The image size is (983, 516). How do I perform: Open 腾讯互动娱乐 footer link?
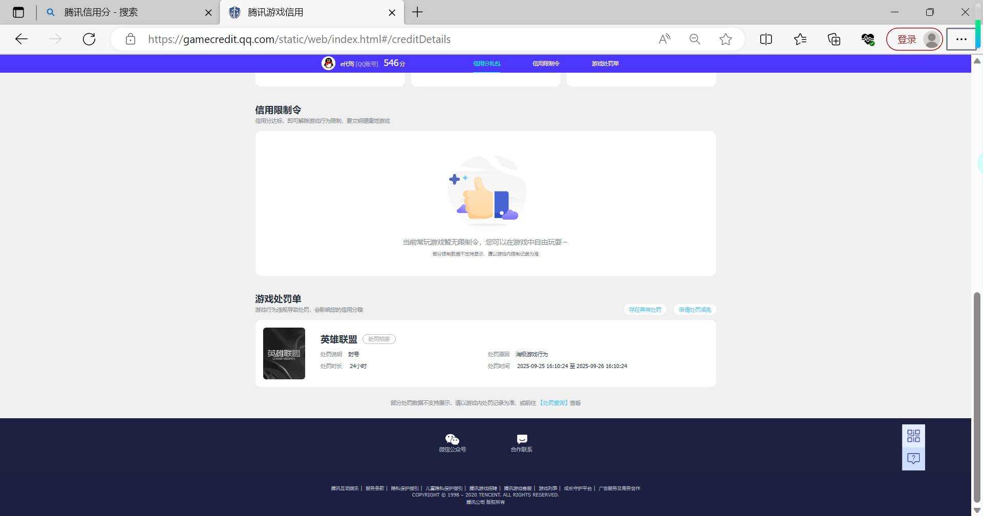click(x=345, y=488)
